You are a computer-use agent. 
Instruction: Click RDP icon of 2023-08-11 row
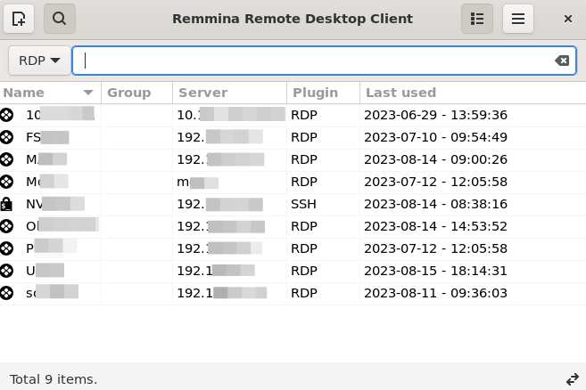pos(7,293)
